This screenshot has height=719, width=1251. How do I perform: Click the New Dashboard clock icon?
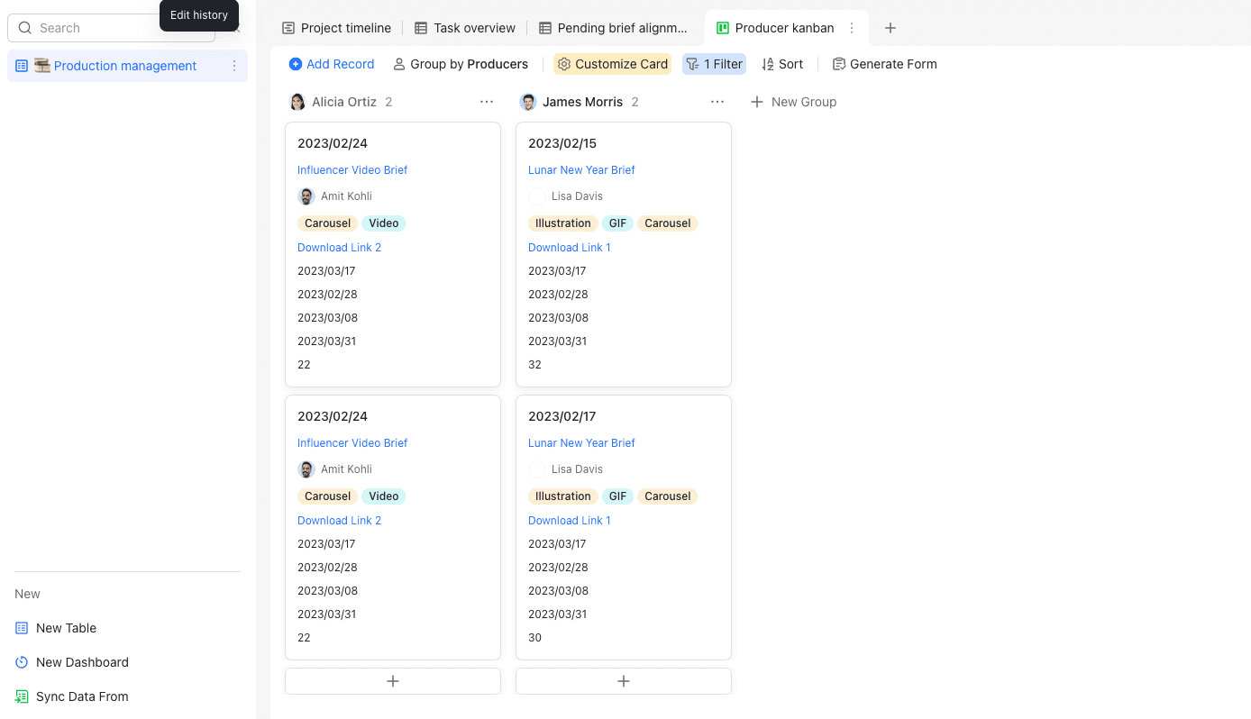(22, 662)
